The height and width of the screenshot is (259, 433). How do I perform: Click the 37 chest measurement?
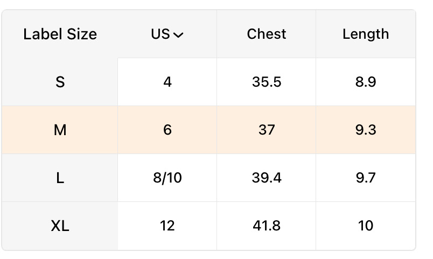pyautogui.click(x=267, y=130)
